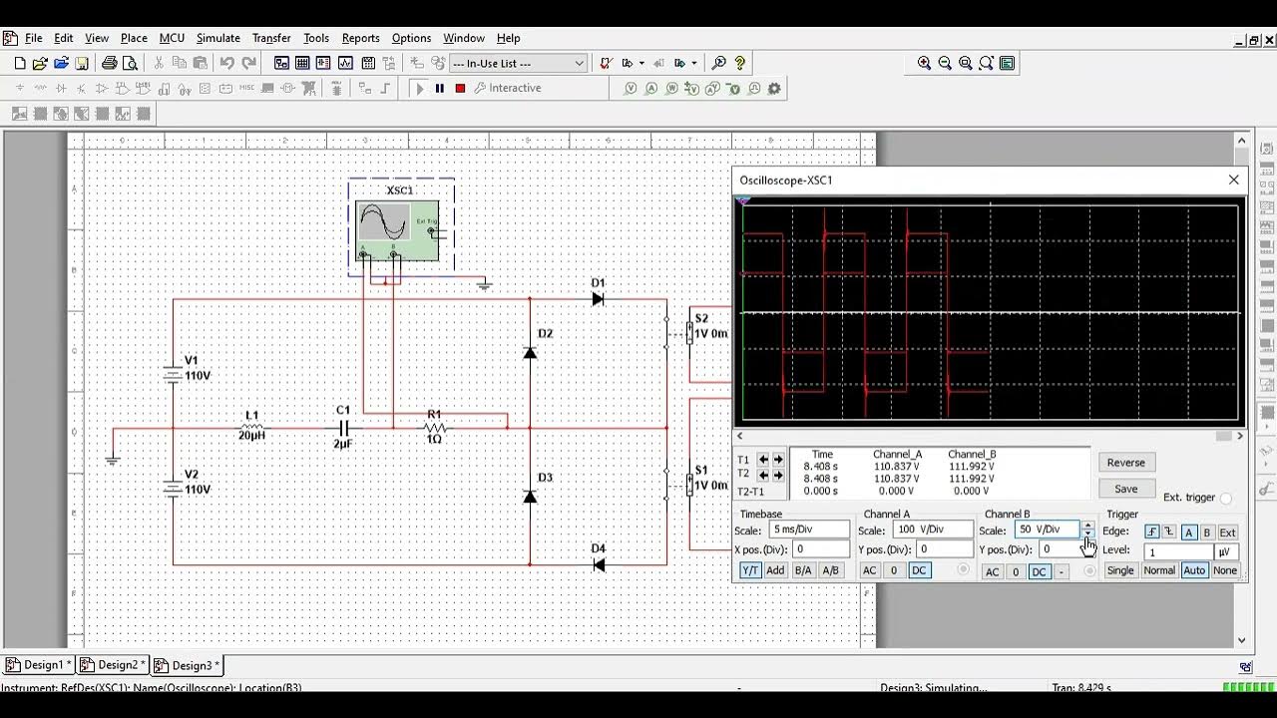Image resolution: width=1277 pixels, height=718 pixels.
Task: Move cursor T1 left
Action: click(x=763, y=460)
